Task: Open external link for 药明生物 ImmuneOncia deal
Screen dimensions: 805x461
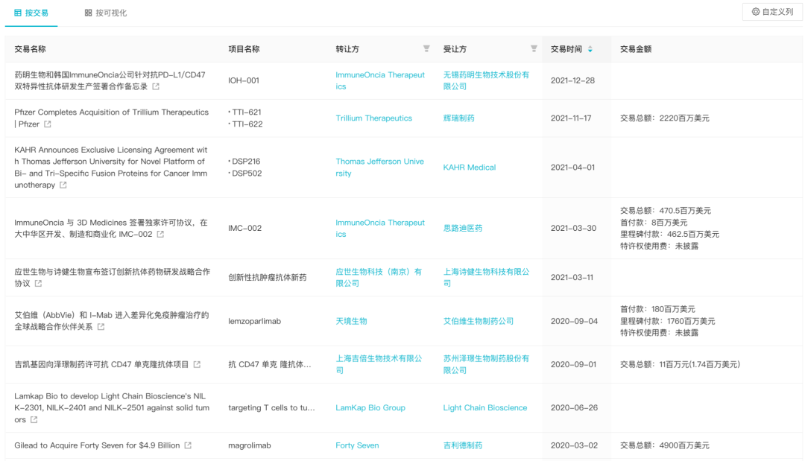Action: coord(156,86)
